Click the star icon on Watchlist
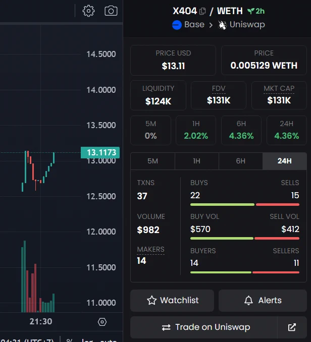Viewport: 311px width, 342px height. [151, 300]
